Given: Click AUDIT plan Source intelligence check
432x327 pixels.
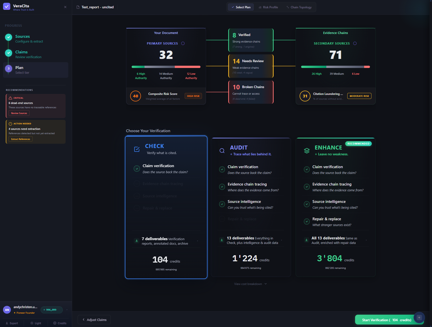Looking at the screenshot, I should pos(222,204).
